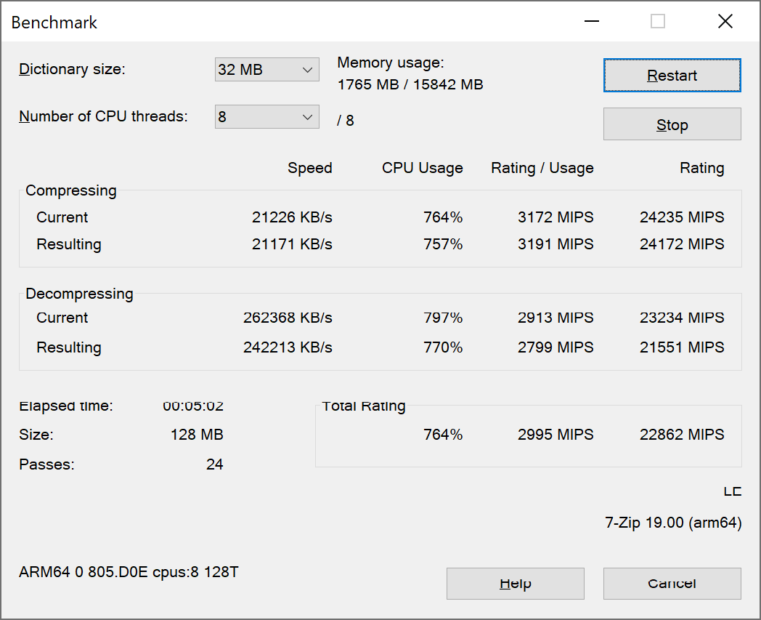The image size is (761, 620).
Task: Click the Speed column header
Action: [x=309, y=168]
